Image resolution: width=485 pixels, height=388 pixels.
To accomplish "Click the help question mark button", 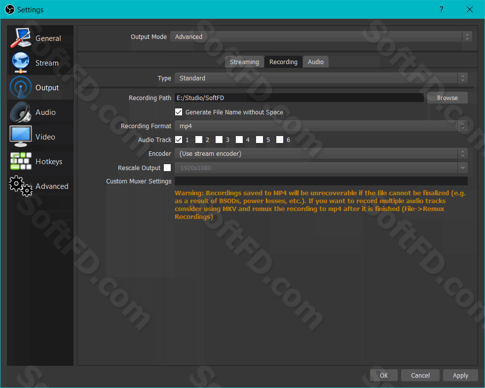I will point(442,9).
